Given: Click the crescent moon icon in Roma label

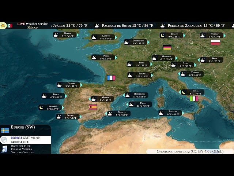Looking at the screenshot, I should (184, 92).
